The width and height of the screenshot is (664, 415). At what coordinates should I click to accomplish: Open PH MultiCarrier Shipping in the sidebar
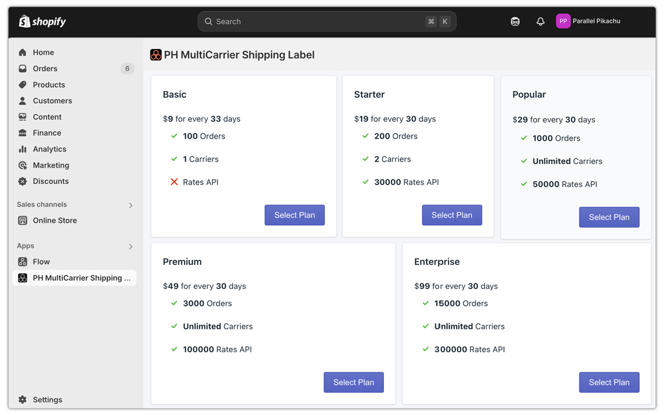coord(74,278)
